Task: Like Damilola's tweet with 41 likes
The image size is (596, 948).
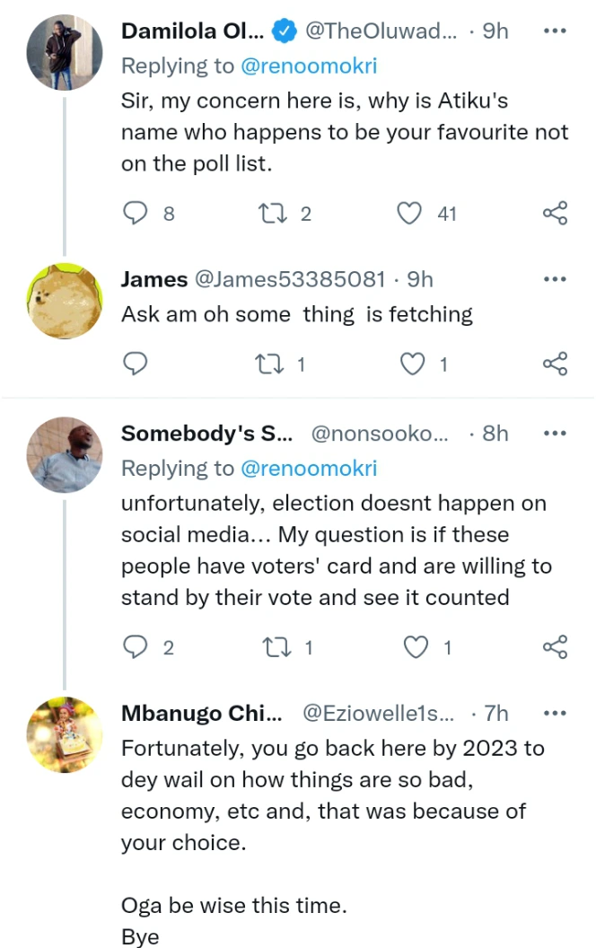Action: pos(409,213)
